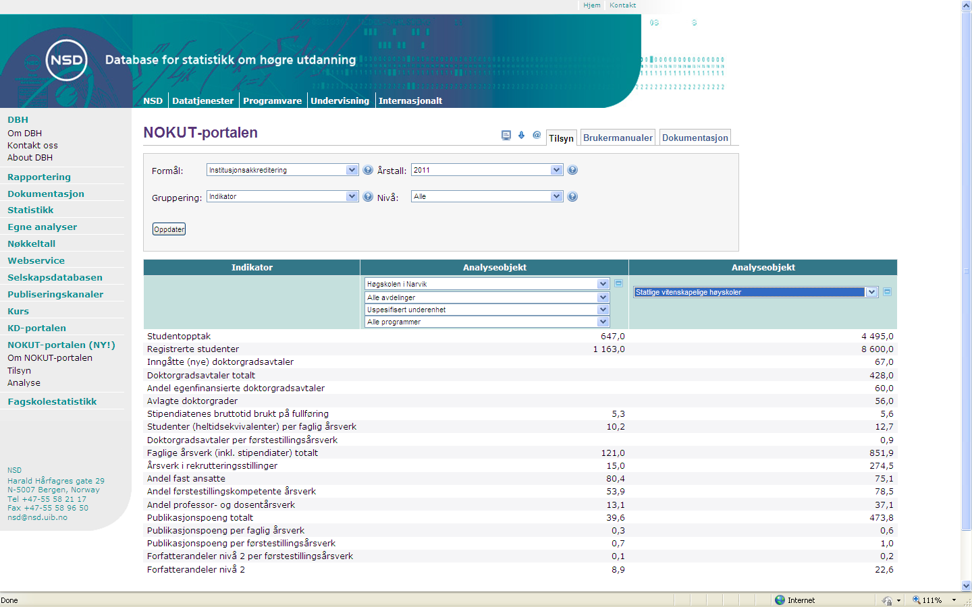972x607 pixels.
Task: Open Fagskolestatistikk in the sidebar
Action: (52, 402)
